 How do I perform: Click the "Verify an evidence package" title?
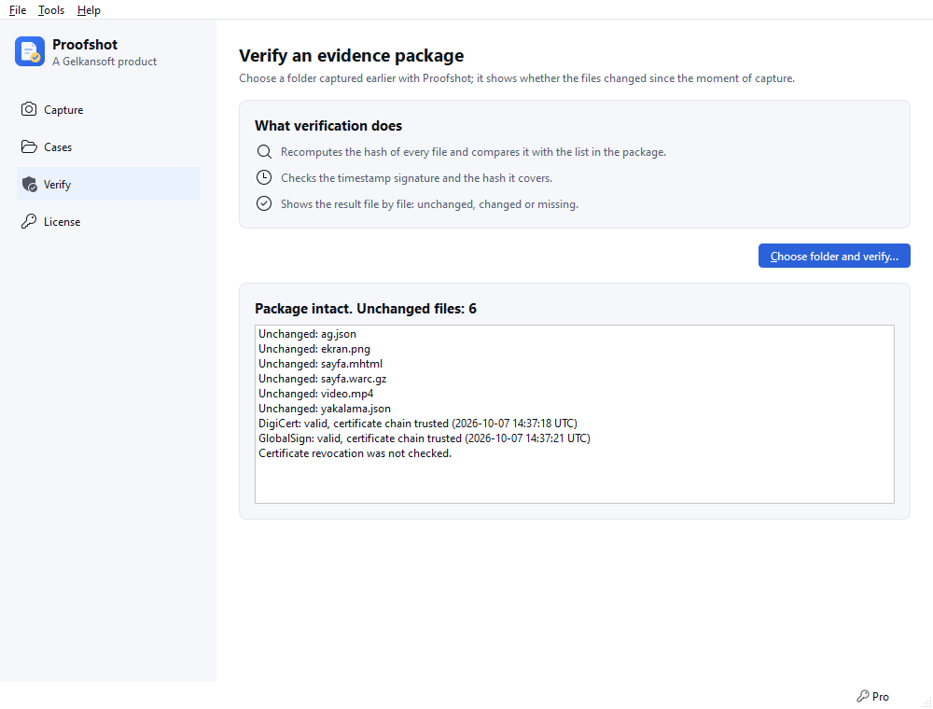351,55
